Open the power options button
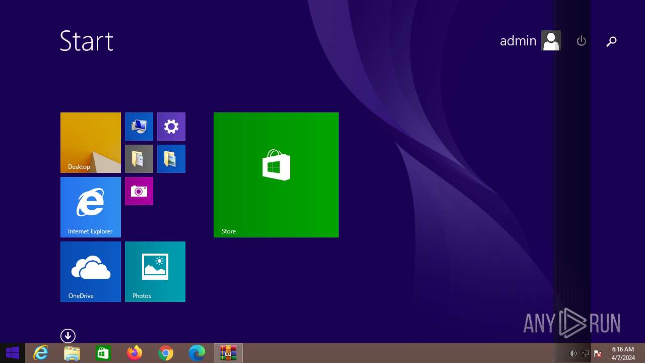The width and height of the screenshot is (645, 363). point(582,41)
